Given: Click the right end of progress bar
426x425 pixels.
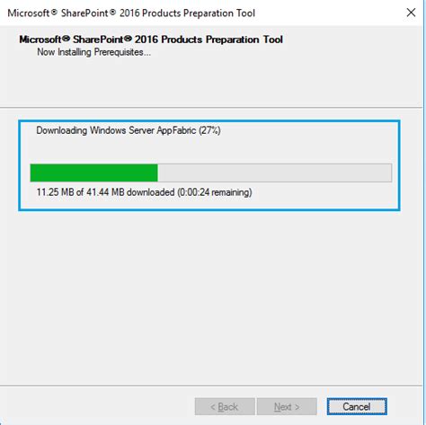Looking at the screenshot, I should click(x=386, y=173).
